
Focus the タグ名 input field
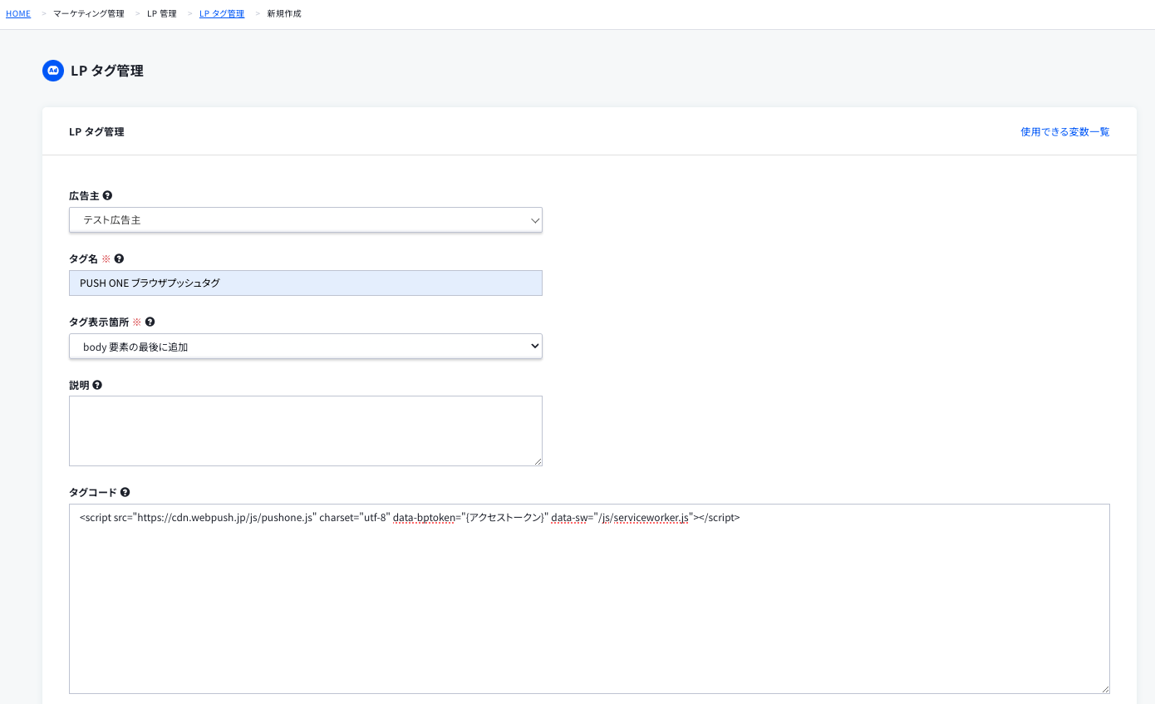pos(306,283)
